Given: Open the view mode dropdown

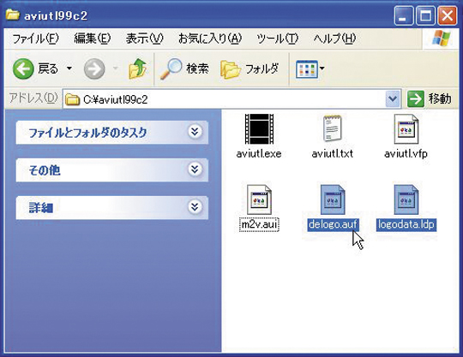Looking at the screenshot, I should click(x=310, y=69).
